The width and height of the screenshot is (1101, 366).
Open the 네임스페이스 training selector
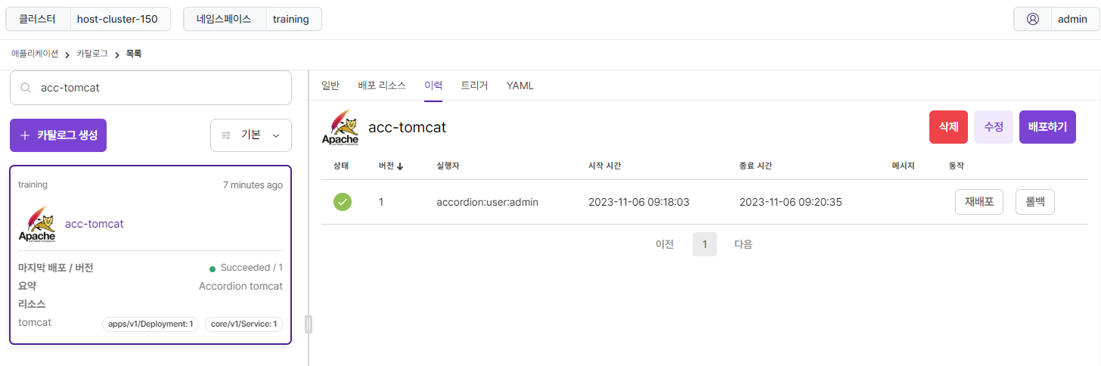pyautogui.click(x=253, y=19)
